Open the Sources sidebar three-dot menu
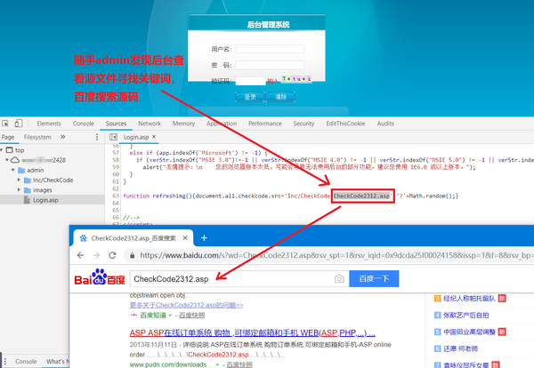 pyautogui.click(x=97, y=137)
